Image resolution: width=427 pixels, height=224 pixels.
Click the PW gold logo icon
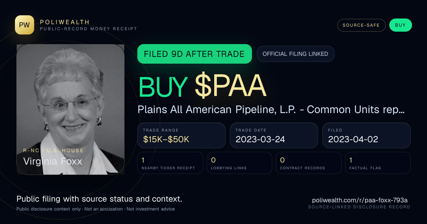[25, 25]
